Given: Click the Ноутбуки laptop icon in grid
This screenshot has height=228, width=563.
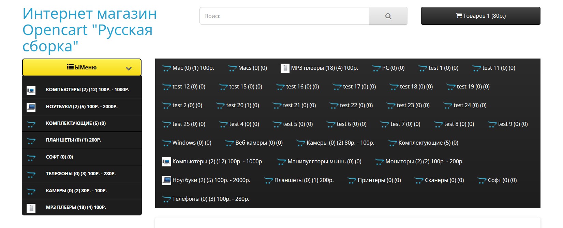Looking at the screenshot, I should point(166,180).
